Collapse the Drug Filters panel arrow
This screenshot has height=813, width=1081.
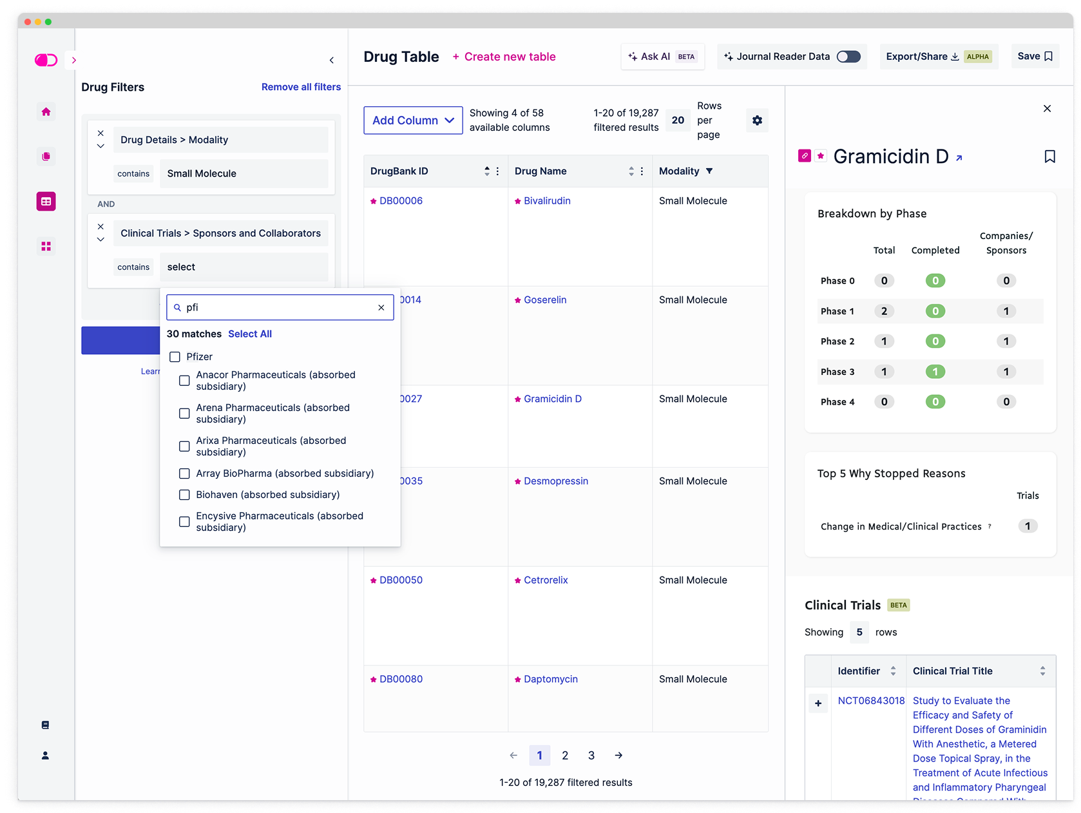click(332, 60)
